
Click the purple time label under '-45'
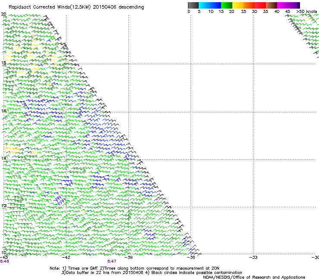click(x=4, y=261)
